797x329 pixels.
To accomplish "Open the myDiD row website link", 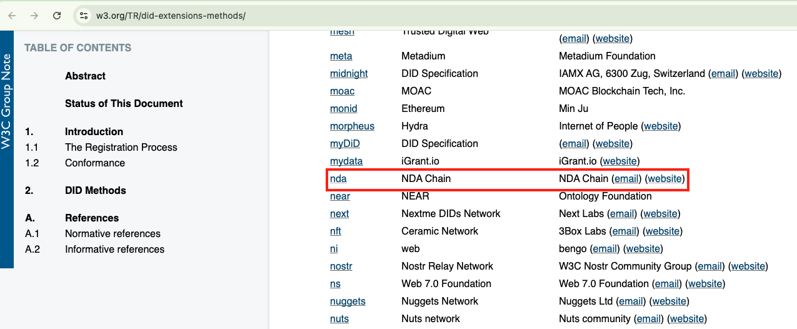I will click(x=613, y=143).
